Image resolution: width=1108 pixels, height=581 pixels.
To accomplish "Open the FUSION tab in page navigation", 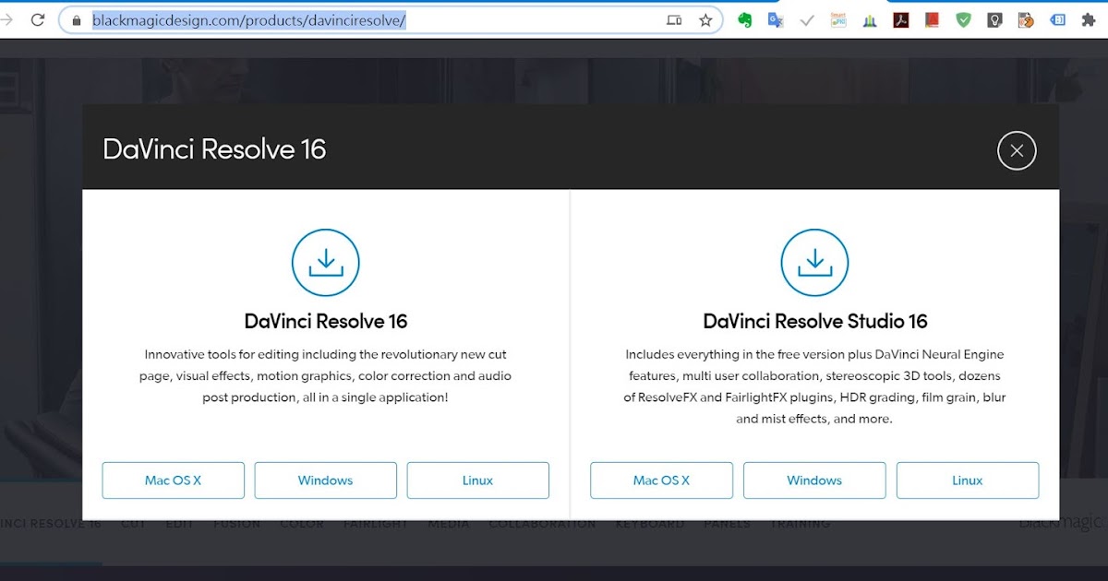I will pos(237,524).
